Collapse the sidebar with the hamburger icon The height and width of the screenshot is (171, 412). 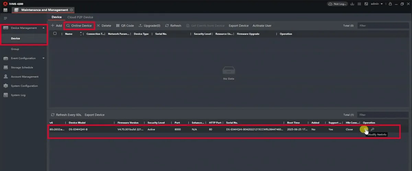coord(5,18)
